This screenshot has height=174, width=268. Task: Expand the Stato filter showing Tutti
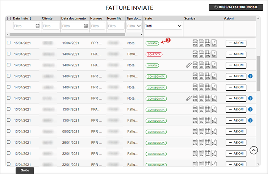click(x=163, y=26)
